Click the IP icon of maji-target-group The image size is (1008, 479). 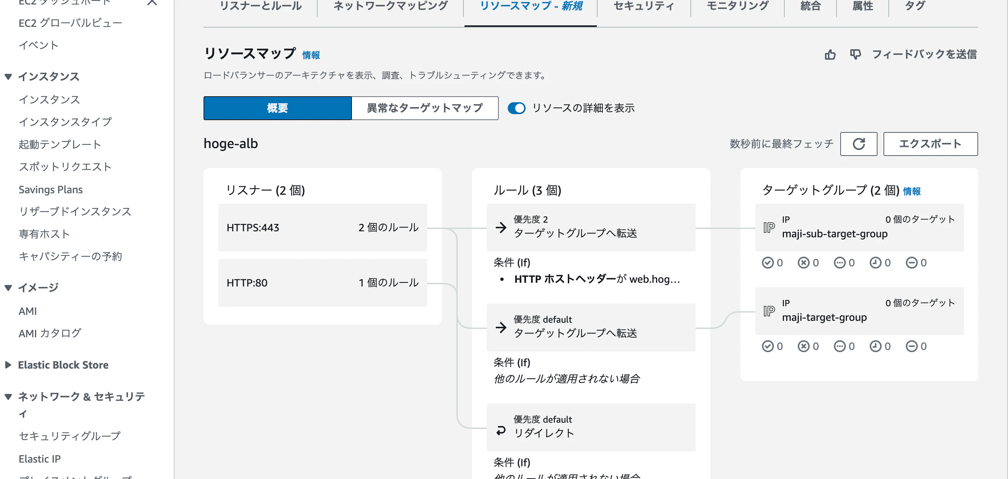pos(769,311)
